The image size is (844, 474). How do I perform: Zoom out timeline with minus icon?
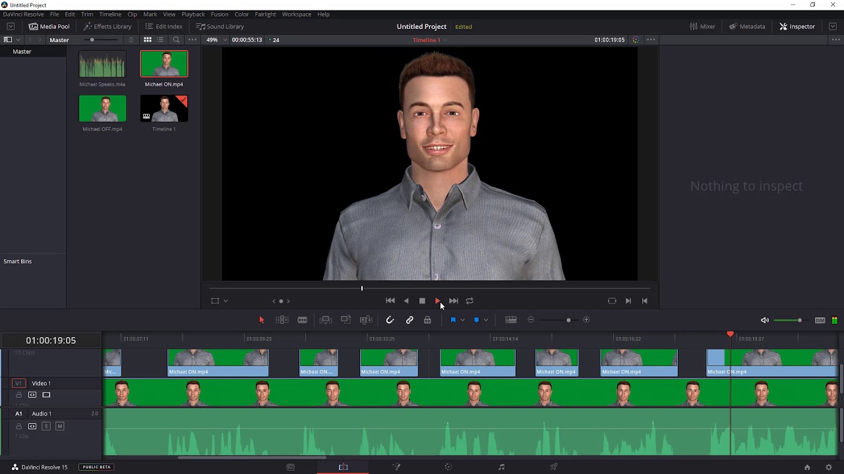click(531, 320)
